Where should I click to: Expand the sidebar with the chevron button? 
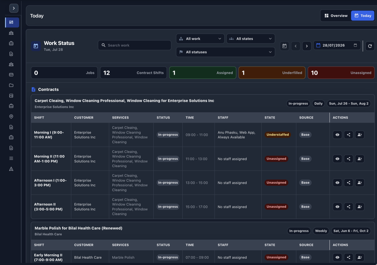[14, 8]
